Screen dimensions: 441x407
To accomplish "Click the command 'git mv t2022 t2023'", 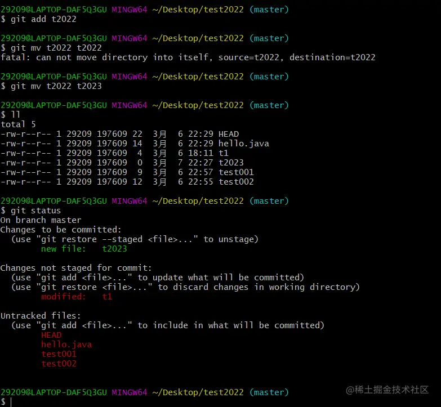I will (56, 86).
